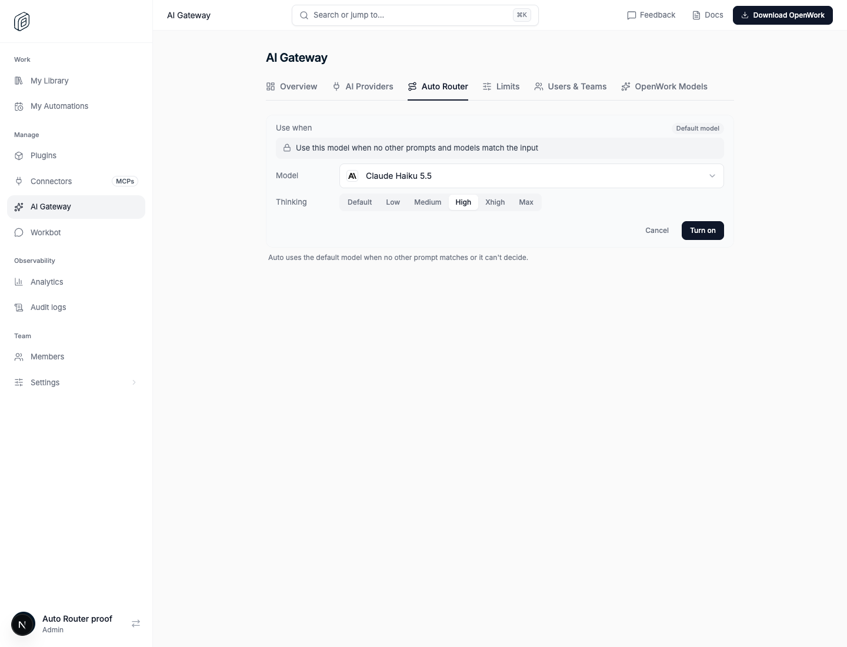Click the locked Use when prompt field
The image size is (847, 647).
pos(500,148)
